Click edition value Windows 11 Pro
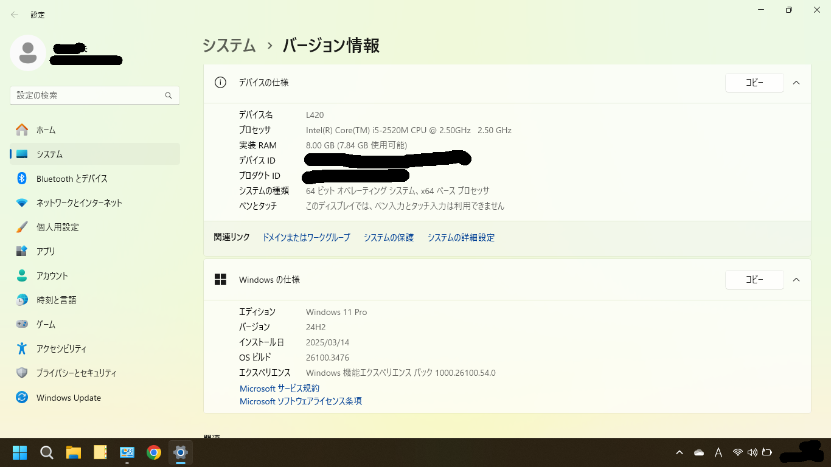This screenshot has width=831, height=467. 336,312
